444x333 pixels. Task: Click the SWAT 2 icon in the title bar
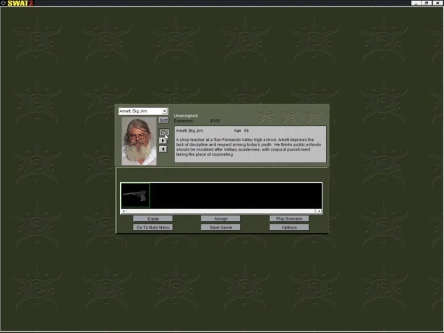(x=4, y=3)
